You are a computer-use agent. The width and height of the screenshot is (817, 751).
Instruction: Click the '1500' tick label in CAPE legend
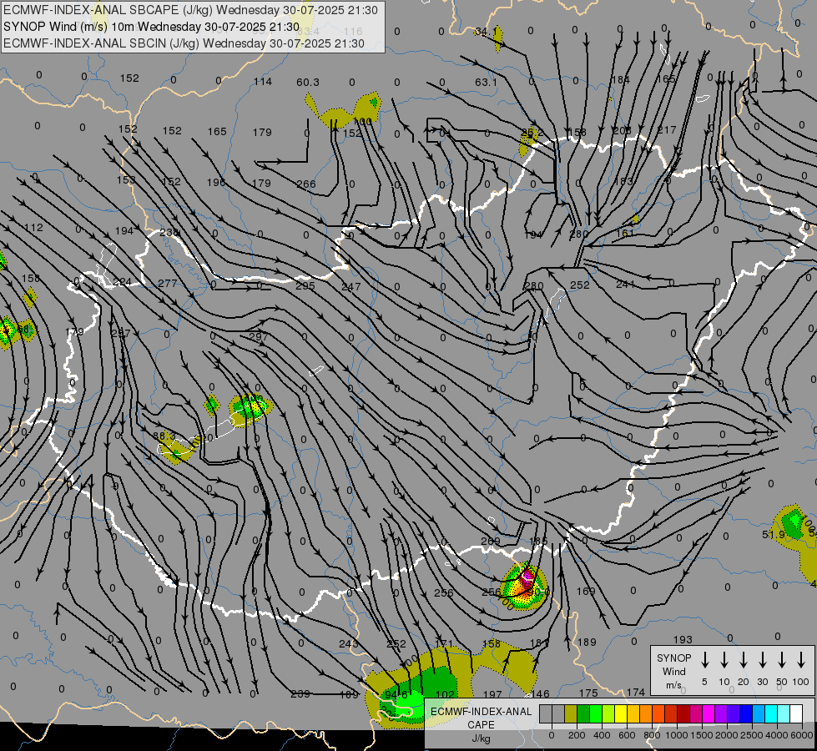[702, 735]
